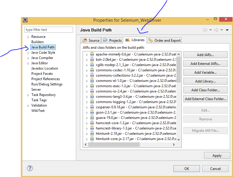This screenshot has width=233, height=177.
Task: Switch to the Source tab
Action: 91,40
